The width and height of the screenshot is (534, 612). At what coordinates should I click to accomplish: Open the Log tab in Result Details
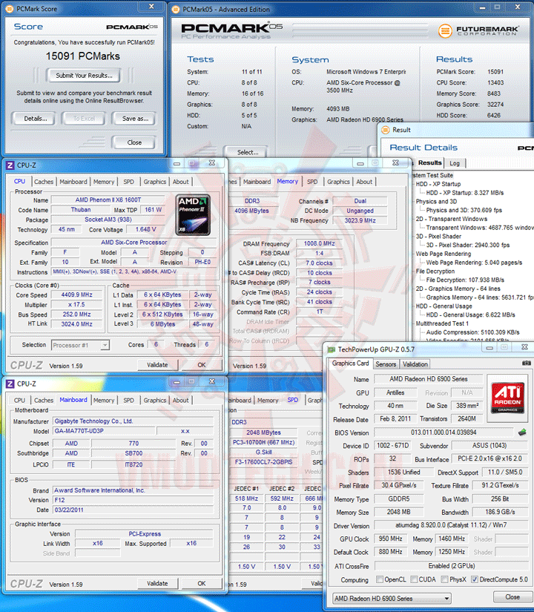pyautogui.click(x=455, y=163)
